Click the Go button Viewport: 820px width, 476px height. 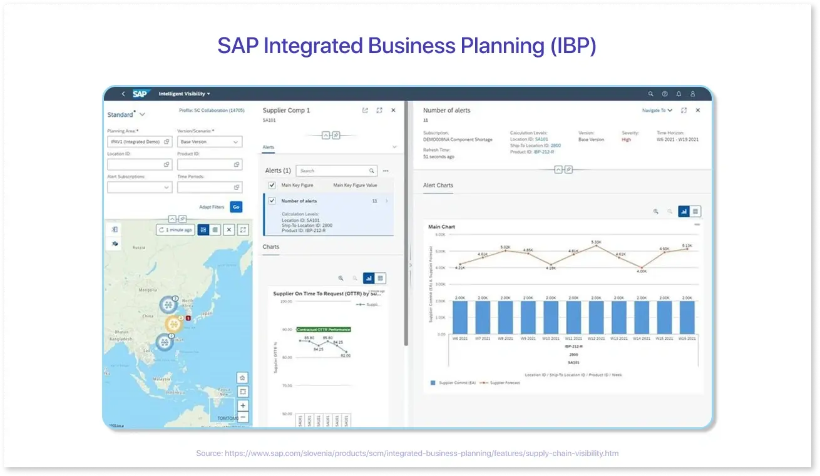(236, 207)
